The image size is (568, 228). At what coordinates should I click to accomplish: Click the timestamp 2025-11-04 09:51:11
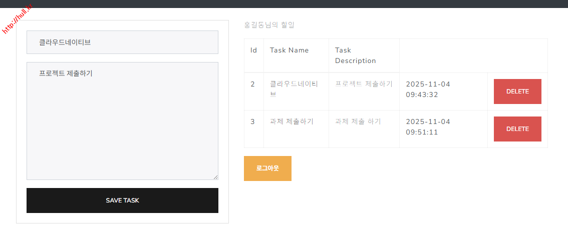[x=428, y=127]
